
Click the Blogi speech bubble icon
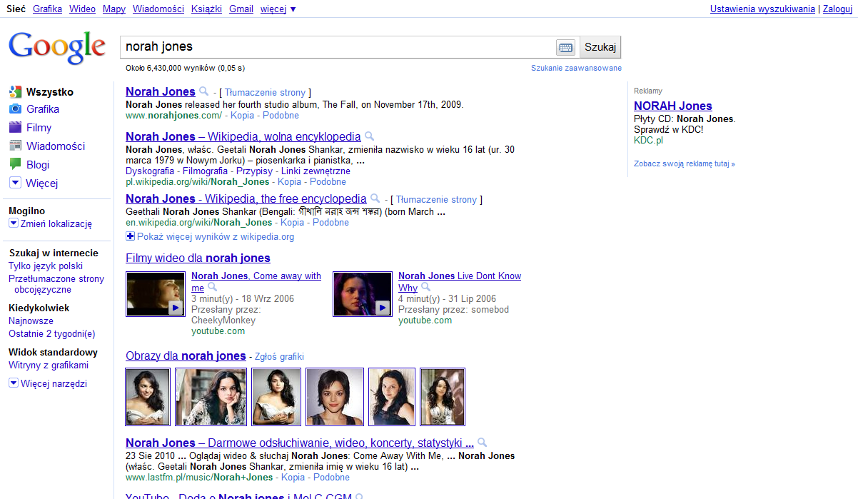(x=15, y=164)
